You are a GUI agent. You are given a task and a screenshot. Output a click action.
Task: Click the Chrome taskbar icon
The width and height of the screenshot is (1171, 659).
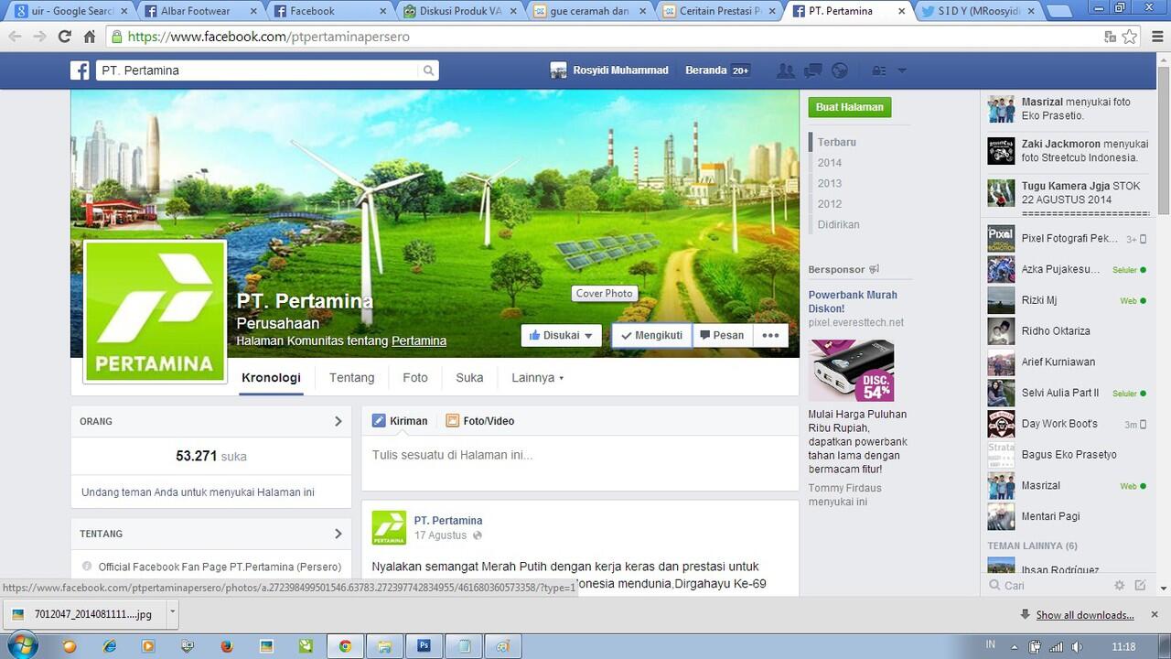click(345, 645)
